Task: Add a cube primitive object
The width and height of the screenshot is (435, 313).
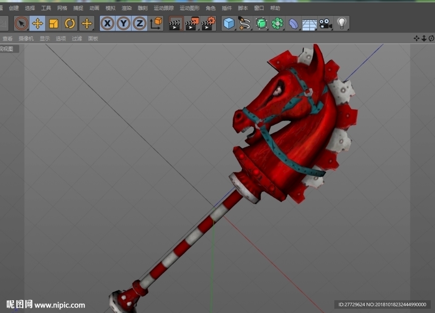Action: (229, 23)
